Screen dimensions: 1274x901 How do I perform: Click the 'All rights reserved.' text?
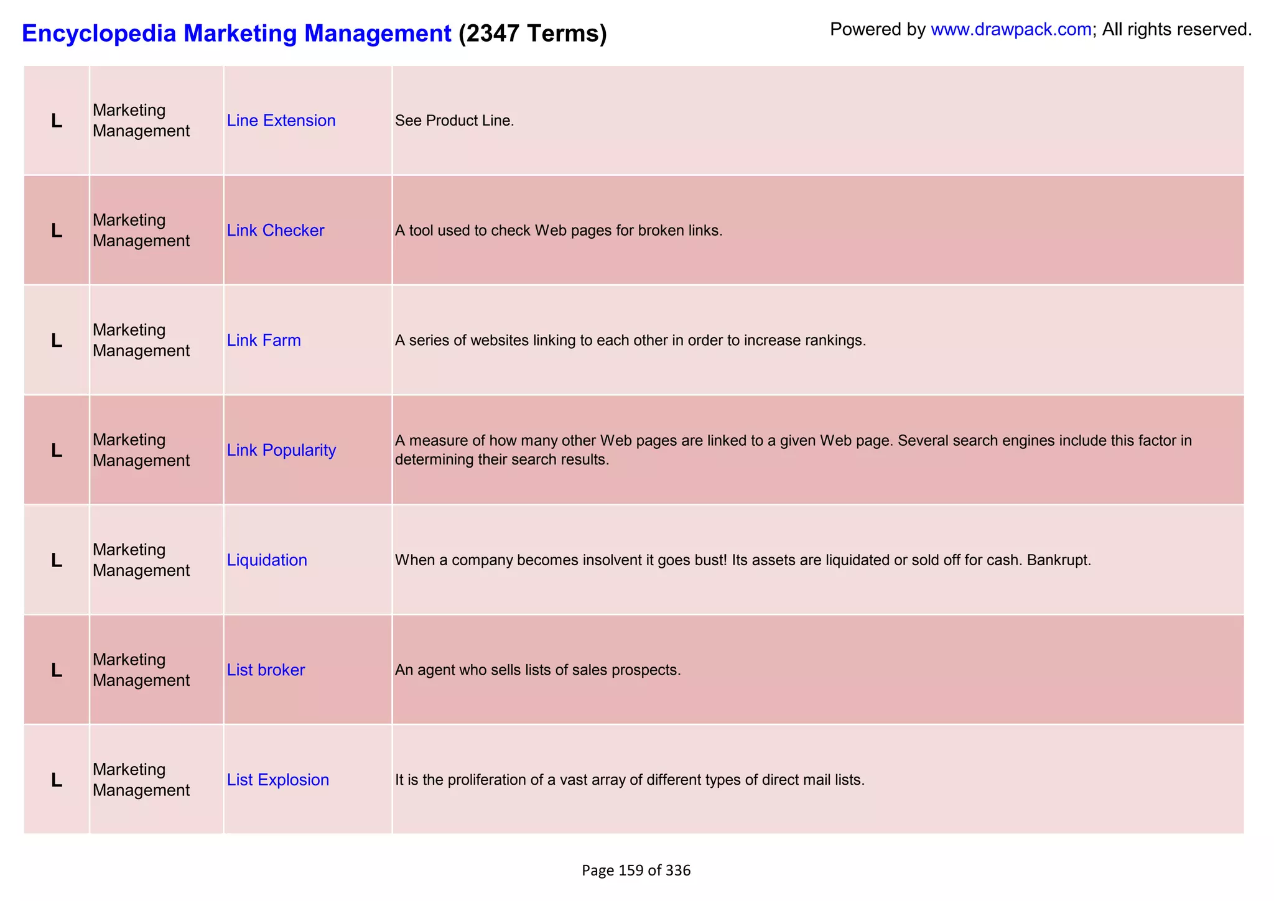click(x=1177, y=29)
